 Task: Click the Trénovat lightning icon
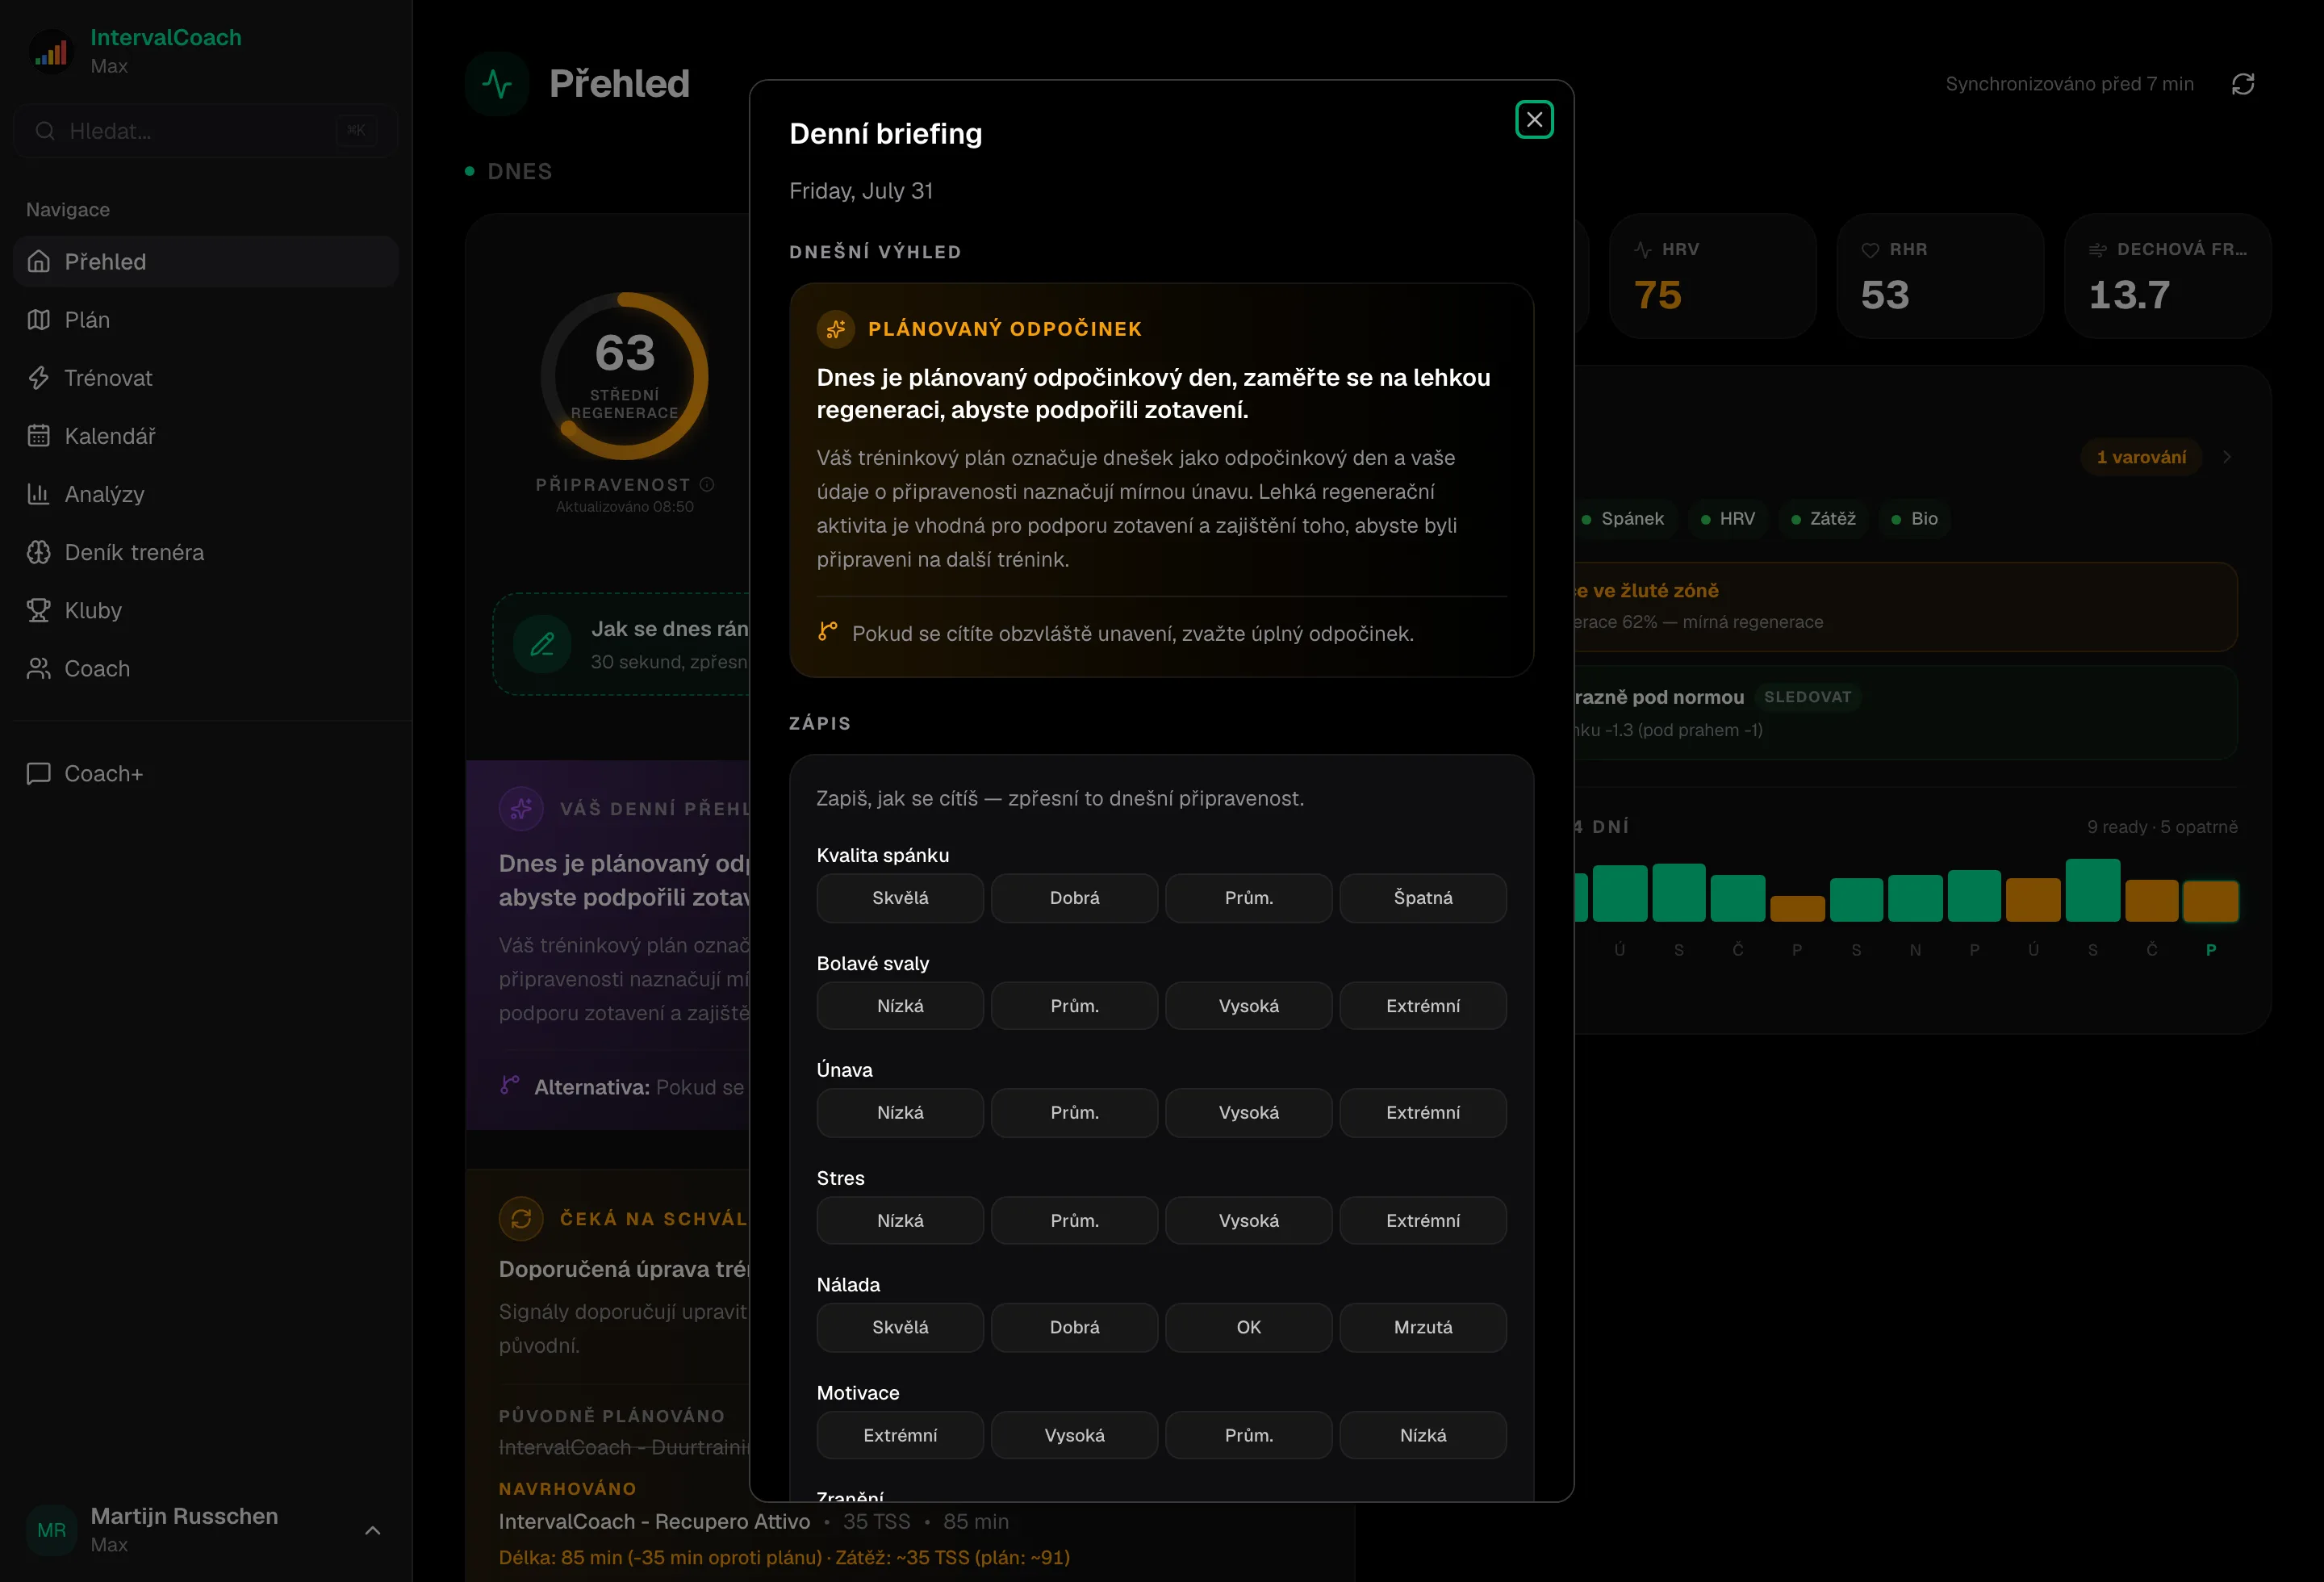[x=39, y=378]
